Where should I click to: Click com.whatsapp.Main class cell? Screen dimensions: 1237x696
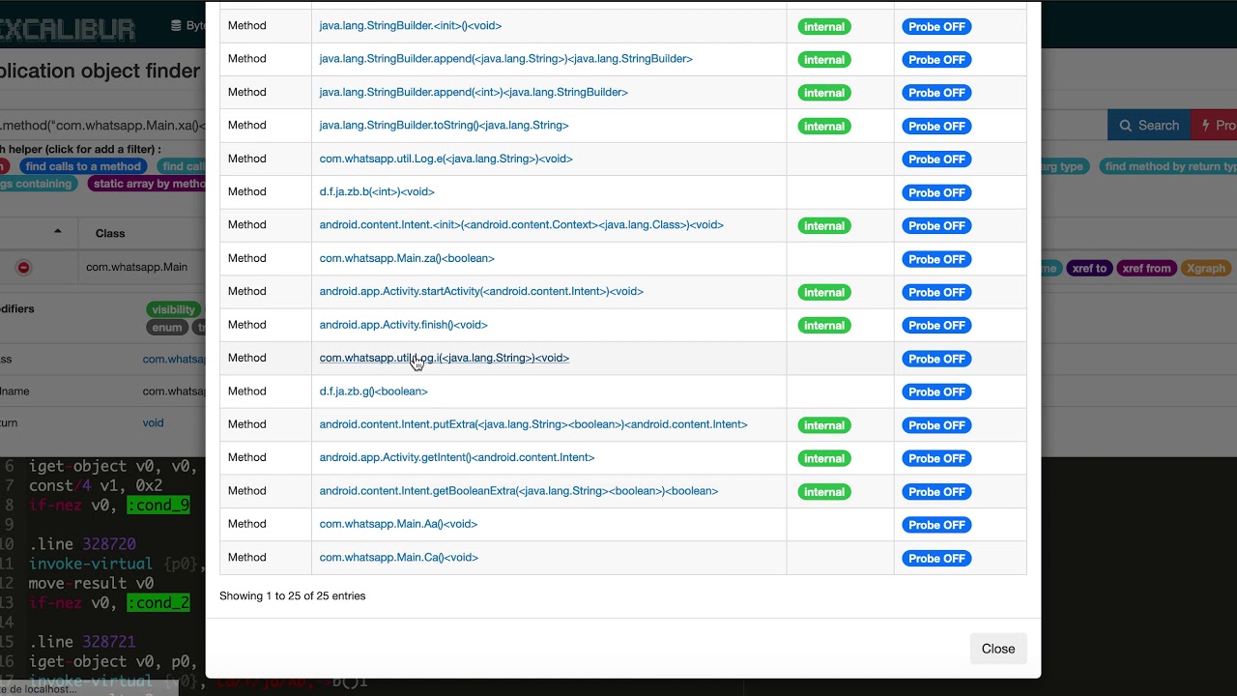[136, 267]
